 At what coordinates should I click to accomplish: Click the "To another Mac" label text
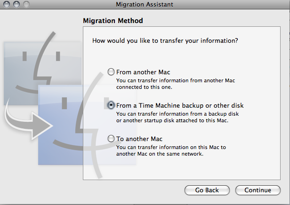139,139
